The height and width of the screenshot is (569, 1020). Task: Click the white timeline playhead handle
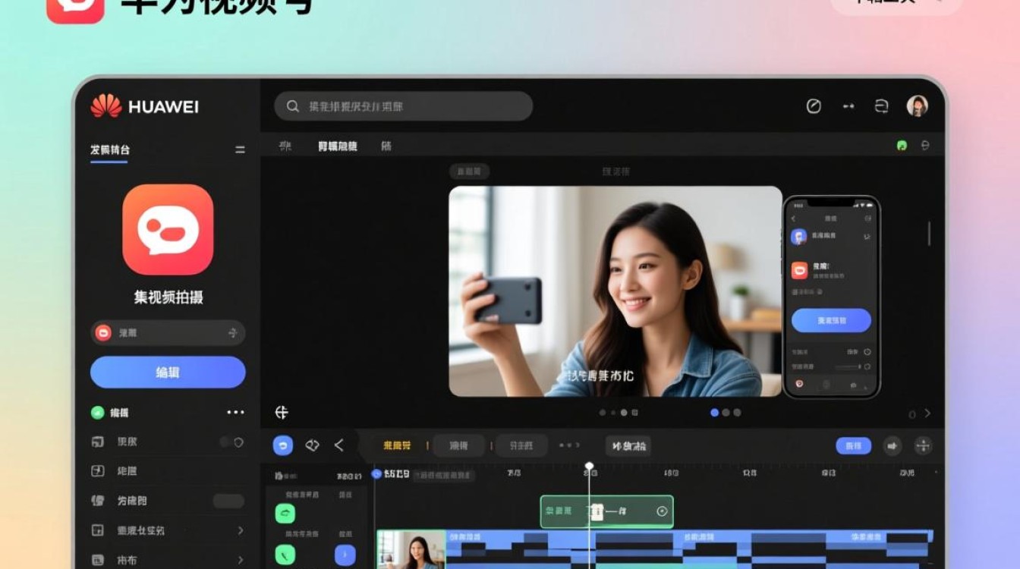[589, 466]
